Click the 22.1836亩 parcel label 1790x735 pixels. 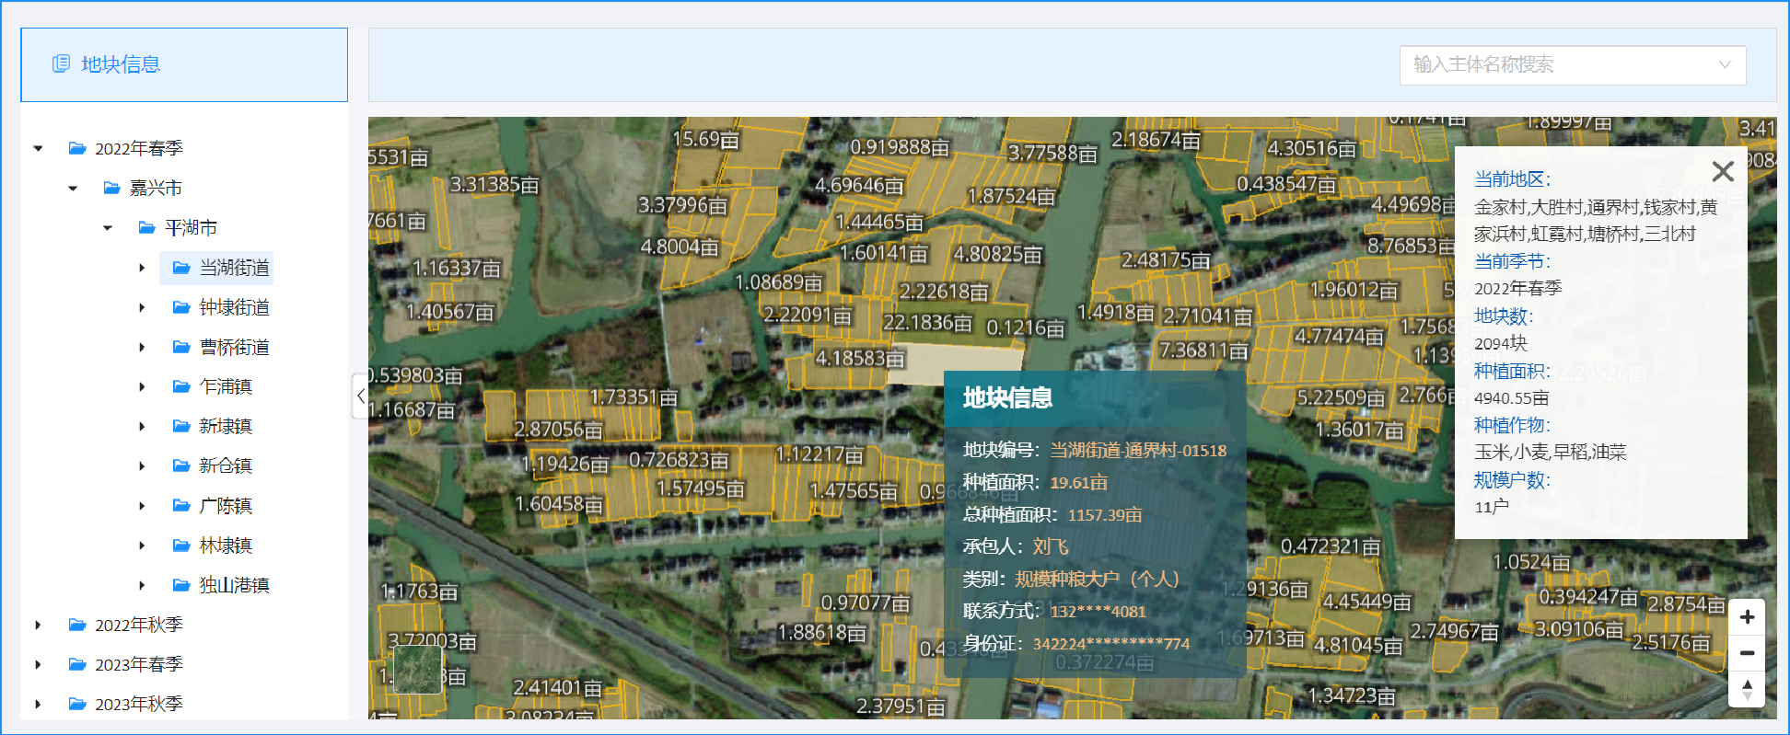927,323
